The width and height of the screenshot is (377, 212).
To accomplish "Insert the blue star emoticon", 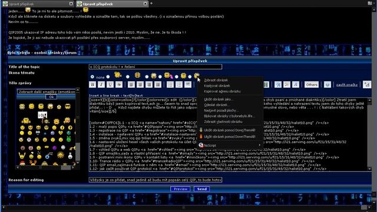I will pos(45,133).
